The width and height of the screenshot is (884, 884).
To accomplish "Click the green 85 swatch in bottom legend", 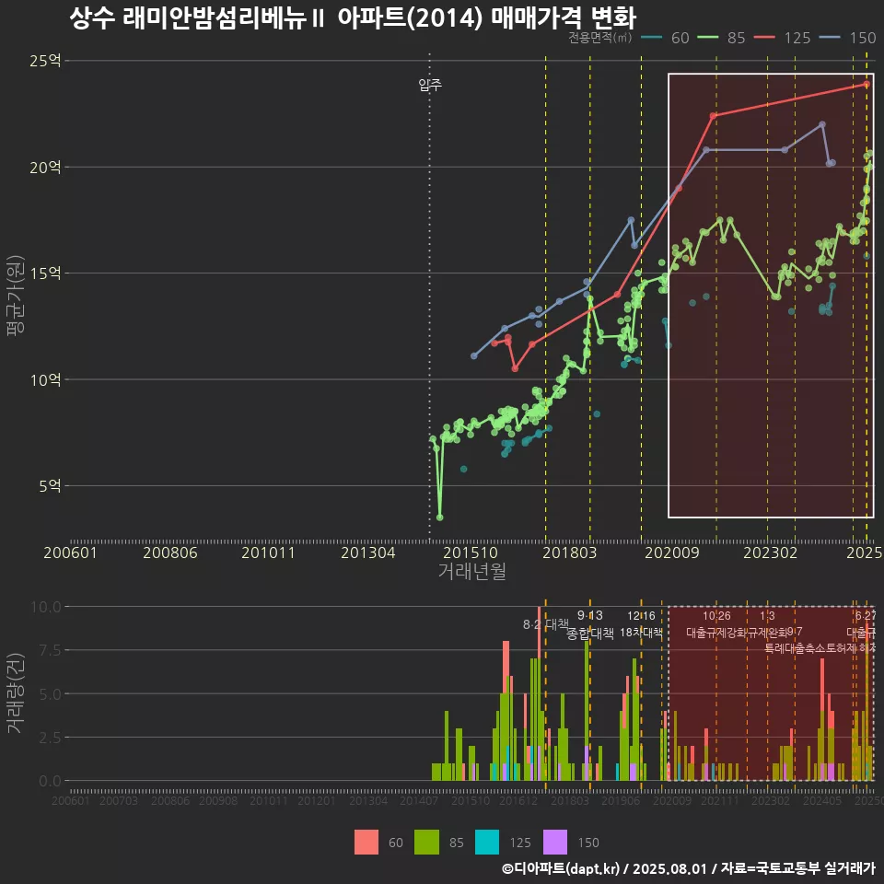I will point(426,842).
